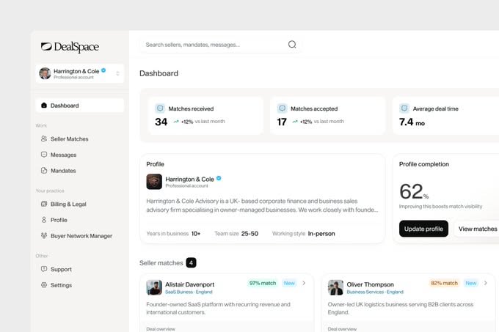Viewport: 499px width, 332px height.
Task: Expand Alistair Davenport match card chevron
Action: pyautogui.click(x=304, y=283)
